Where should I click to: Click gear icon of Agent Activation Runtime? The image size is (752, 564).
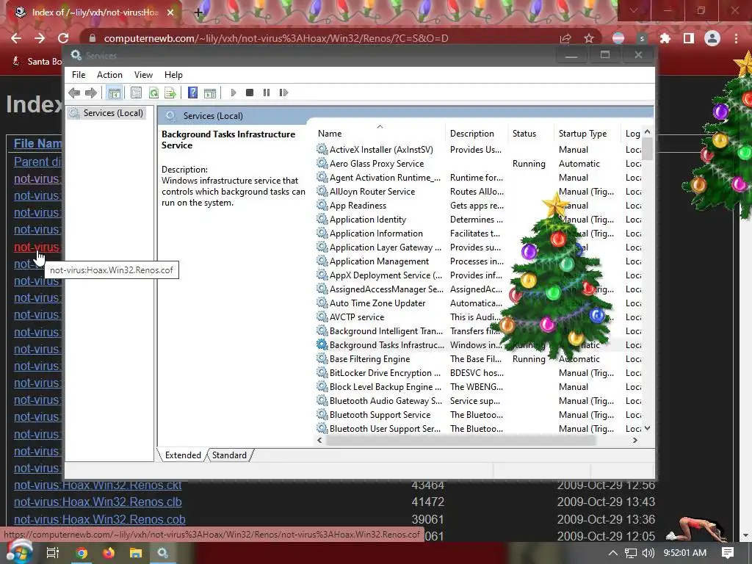coord(322,178)
